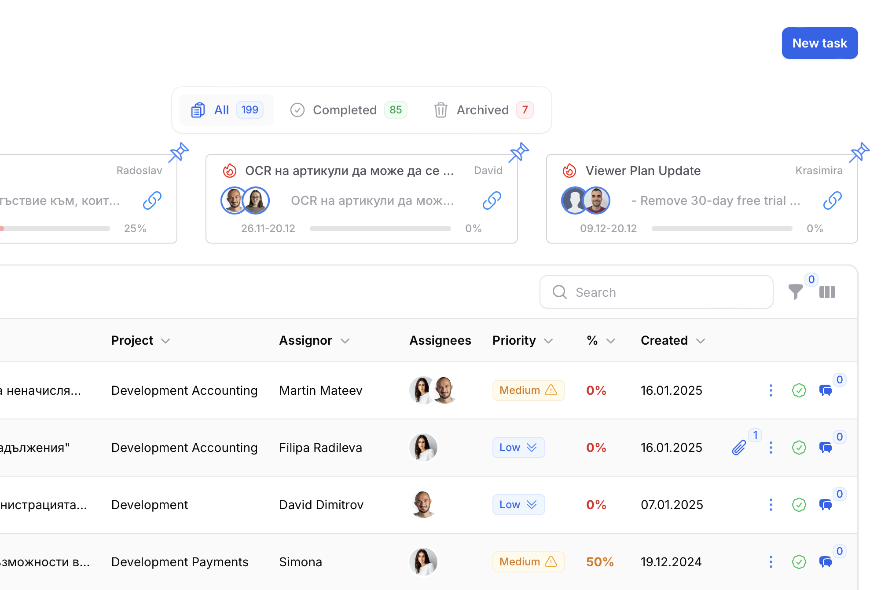Click Development Payments project cell
This screenshot has width=881, height=590.
180,562
